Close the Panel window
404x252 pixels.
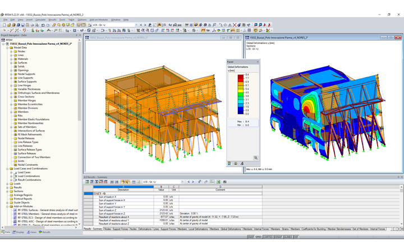(258, 62)
